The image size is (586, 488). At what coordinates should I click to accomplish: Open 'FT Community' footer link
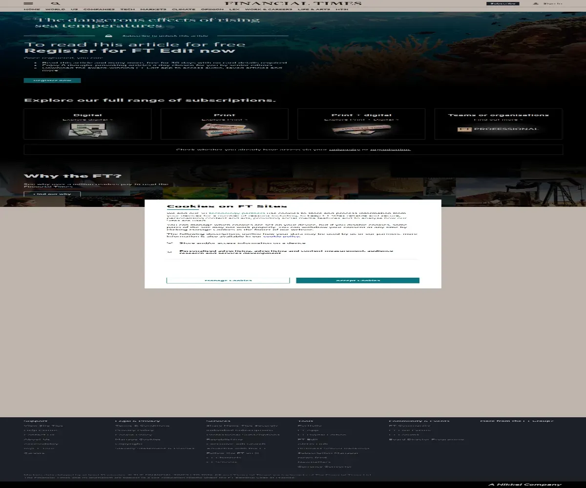pyautogui.click(x=409, y=426)
